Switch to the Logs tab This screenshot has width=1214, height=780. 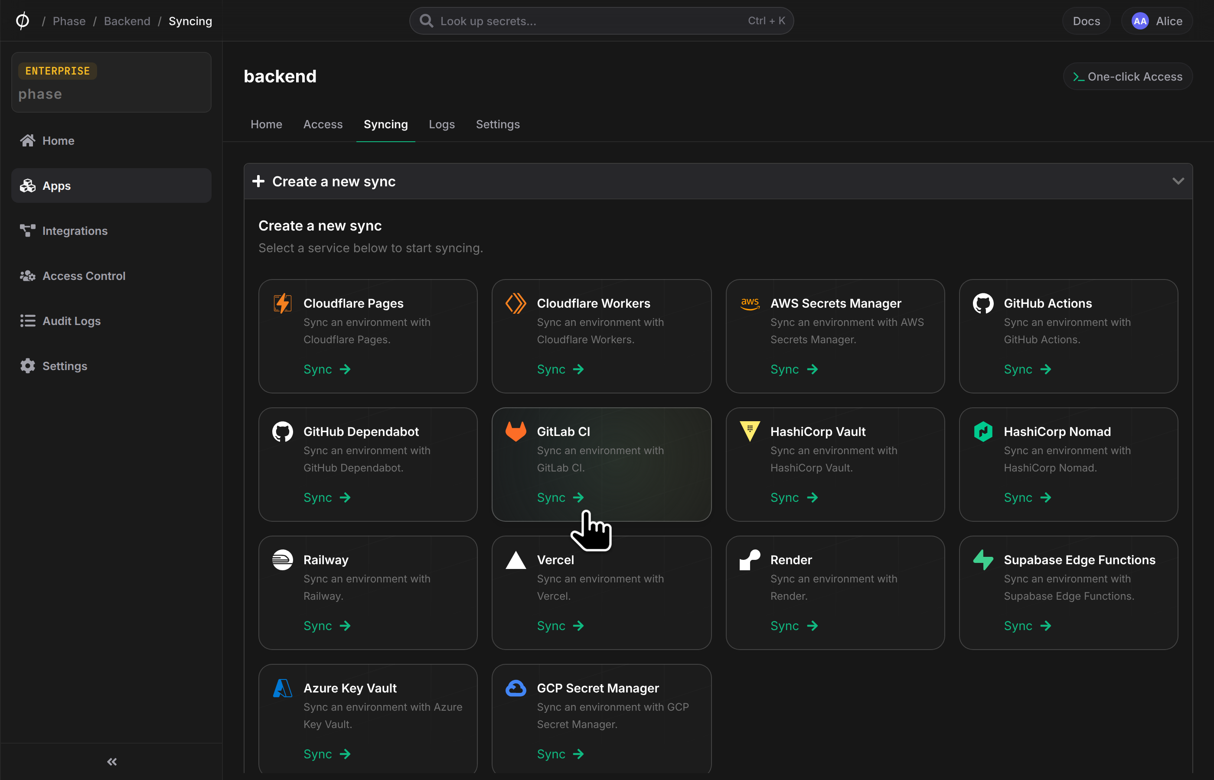[441, 124]
